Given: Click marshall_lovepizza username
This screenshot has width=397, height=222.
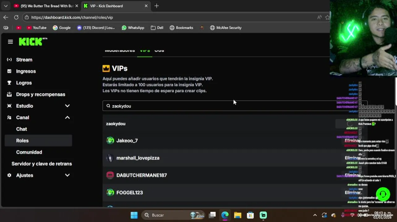Looking at the screenshot, I should pyautogui.click(x=138, y=158).
